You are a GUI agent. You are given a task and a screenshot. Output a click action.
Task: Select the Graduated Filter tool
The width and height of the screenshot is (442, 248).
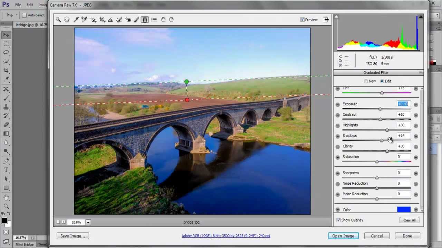pyautogui.click(x=145, y=20)
